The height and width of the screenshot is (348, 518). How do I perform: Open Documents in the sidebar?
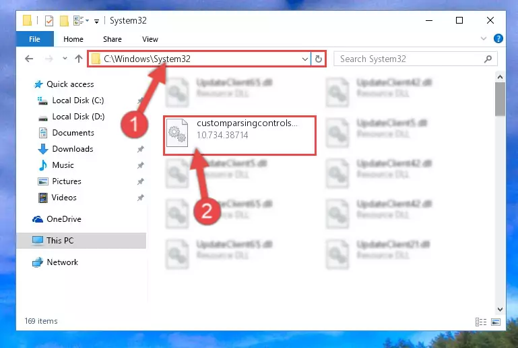click(x=73, y=133)
